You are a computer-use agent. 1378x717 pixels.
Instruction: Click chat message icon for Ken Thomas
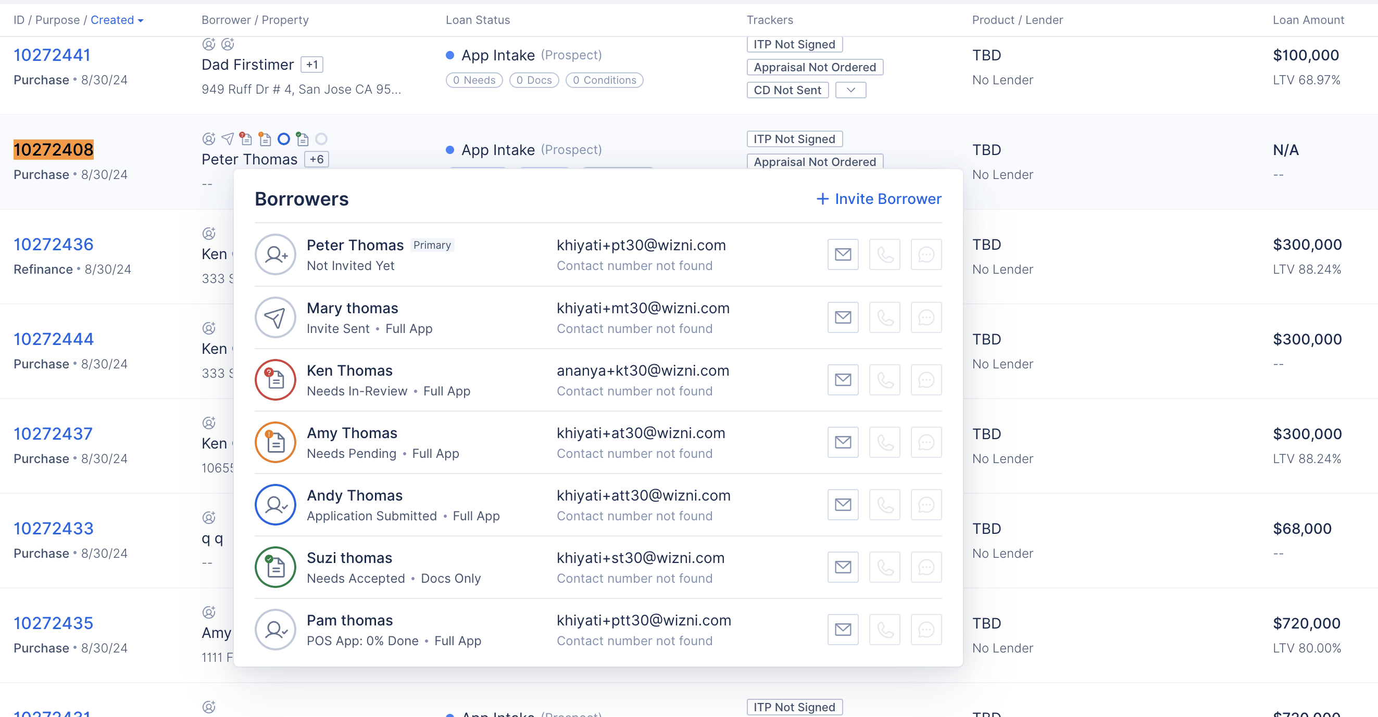[x=925, y=380]
